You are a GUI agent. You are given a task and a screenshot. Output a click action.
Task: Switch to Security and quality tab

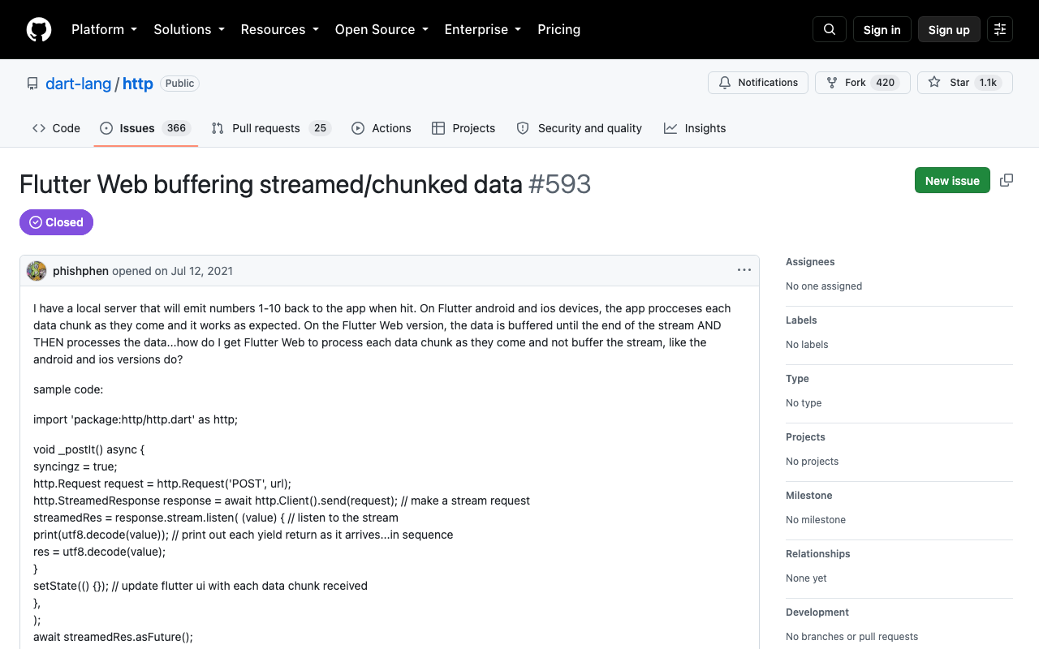pos(580,128)
